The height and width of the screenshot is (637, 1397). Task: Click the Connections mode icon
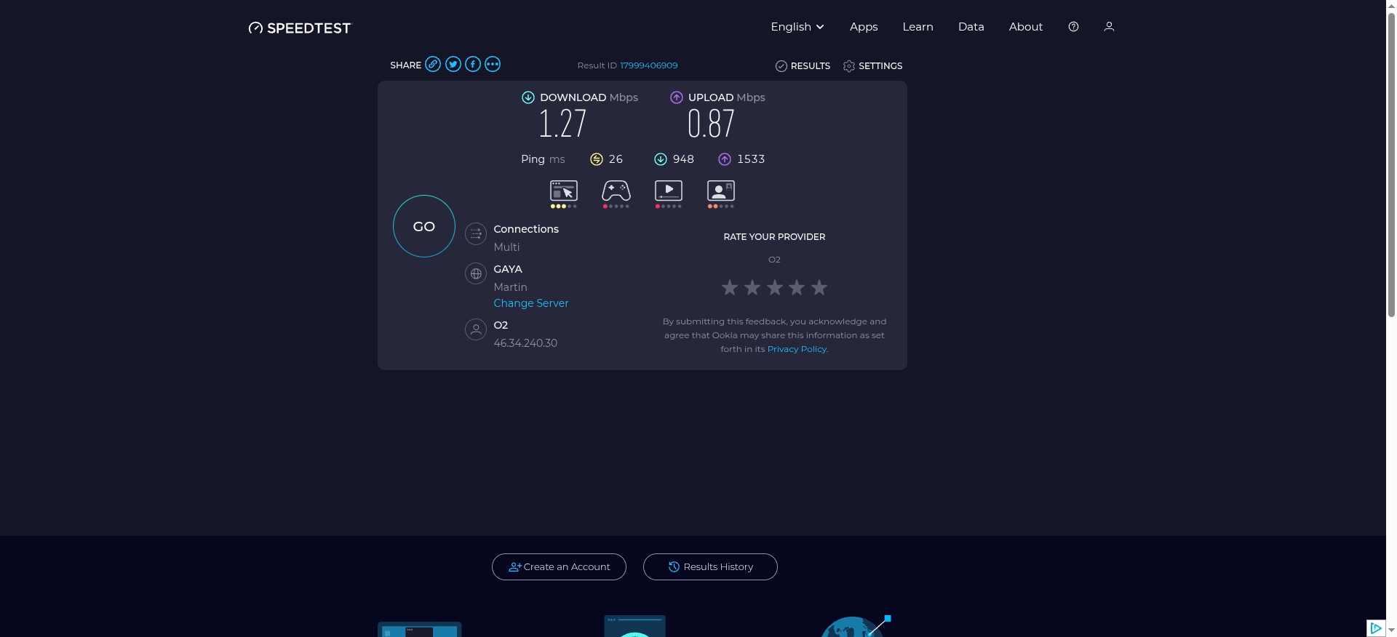[476, 233]
